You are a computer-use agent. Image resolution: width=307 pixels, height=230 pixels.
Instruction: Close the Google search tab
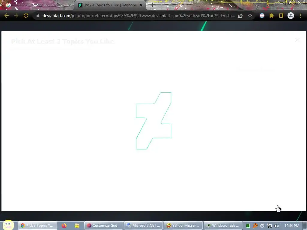tap(69, 5)
